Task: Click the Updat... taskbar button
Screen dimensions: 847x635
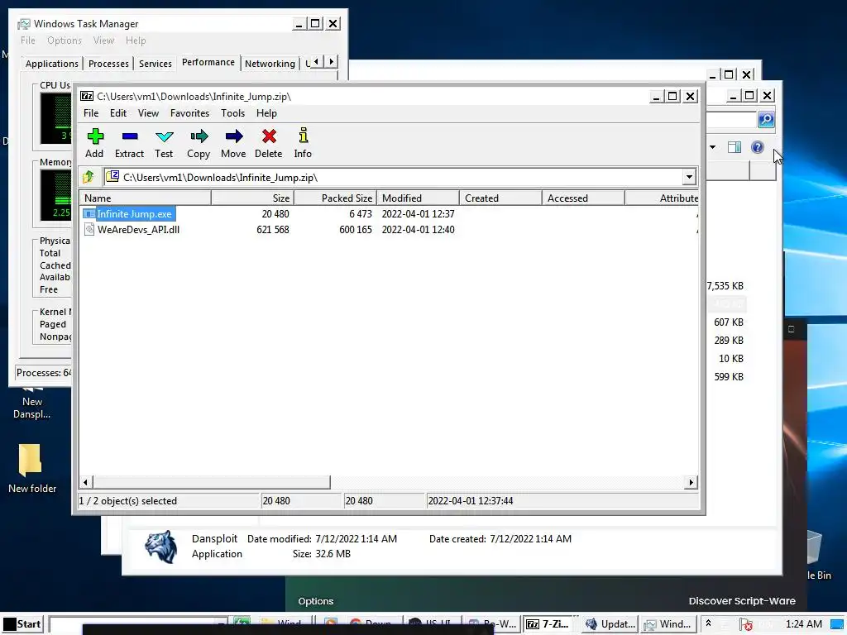Action: [610, 624]
